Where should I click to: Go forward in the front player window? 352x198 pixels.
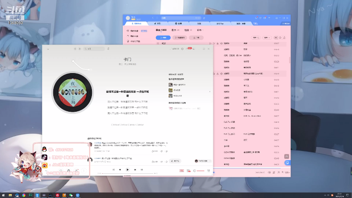pos(80,49)
